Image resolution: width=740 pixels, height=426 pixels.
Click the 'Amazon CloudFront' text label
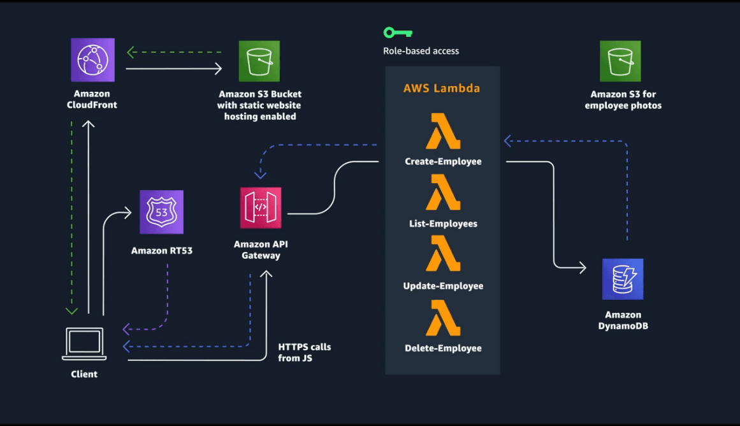tap(92, 99)
